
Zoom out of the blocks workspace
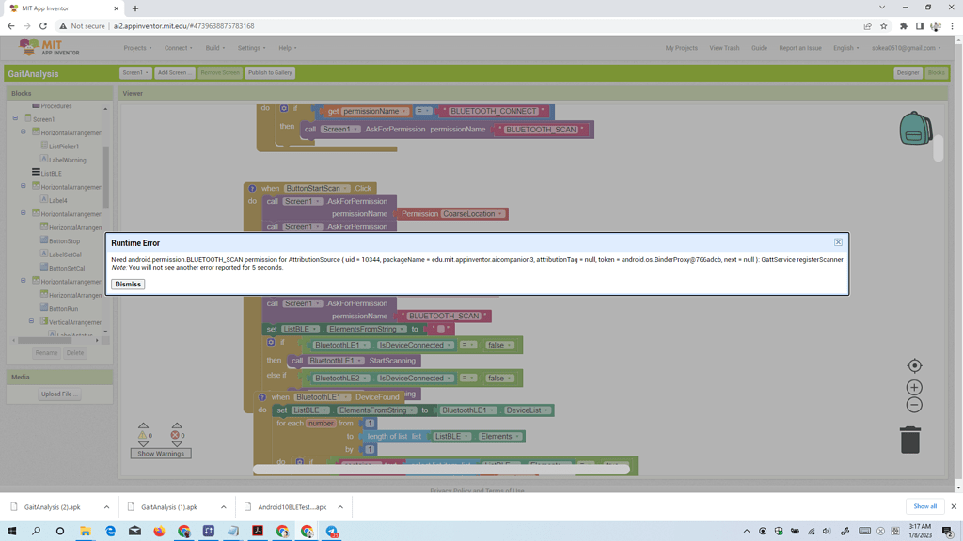coord(914,405)
